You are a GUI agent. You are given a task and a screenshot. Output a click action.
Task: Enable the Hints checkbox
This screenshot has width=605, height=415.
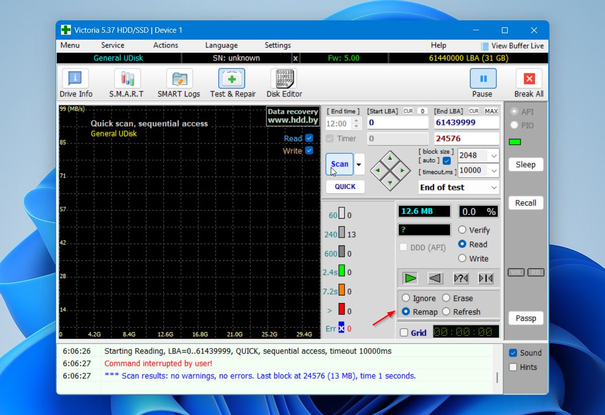pyautogui.click(x=513, y=367)
